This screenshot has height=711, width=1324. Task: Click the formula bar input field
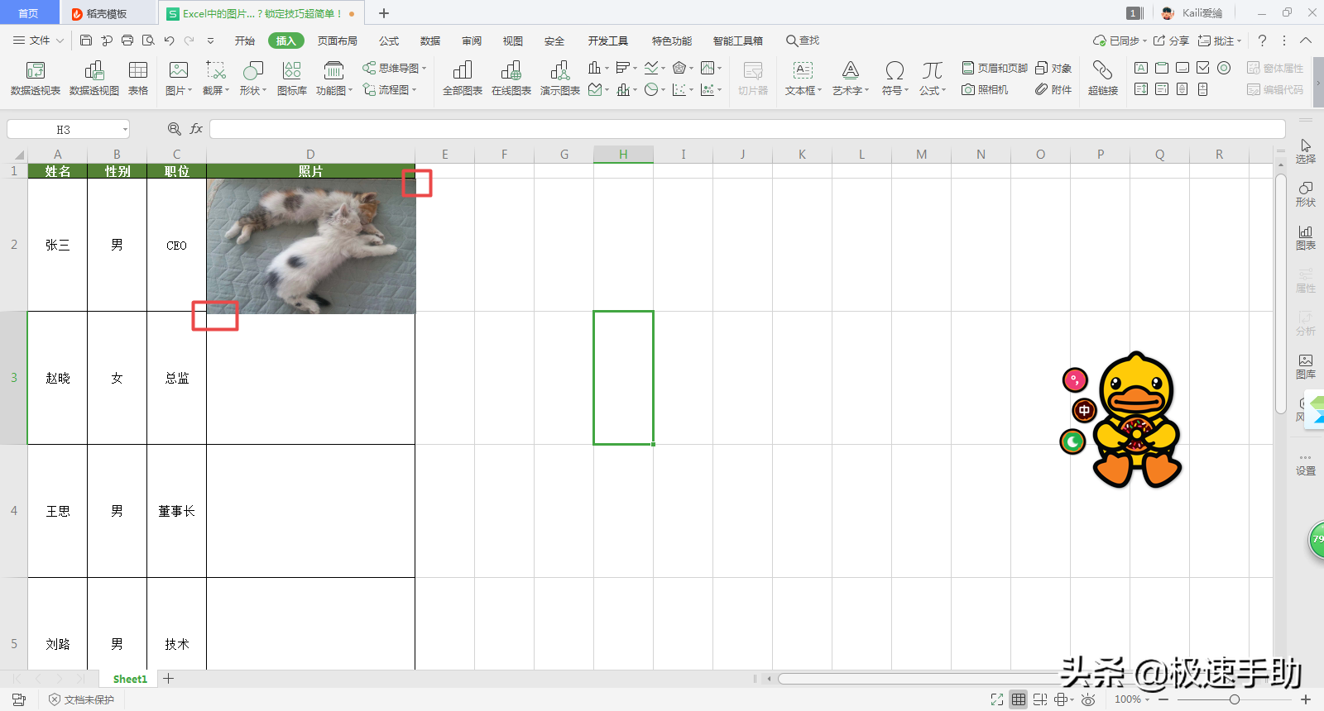click(747, 129)
